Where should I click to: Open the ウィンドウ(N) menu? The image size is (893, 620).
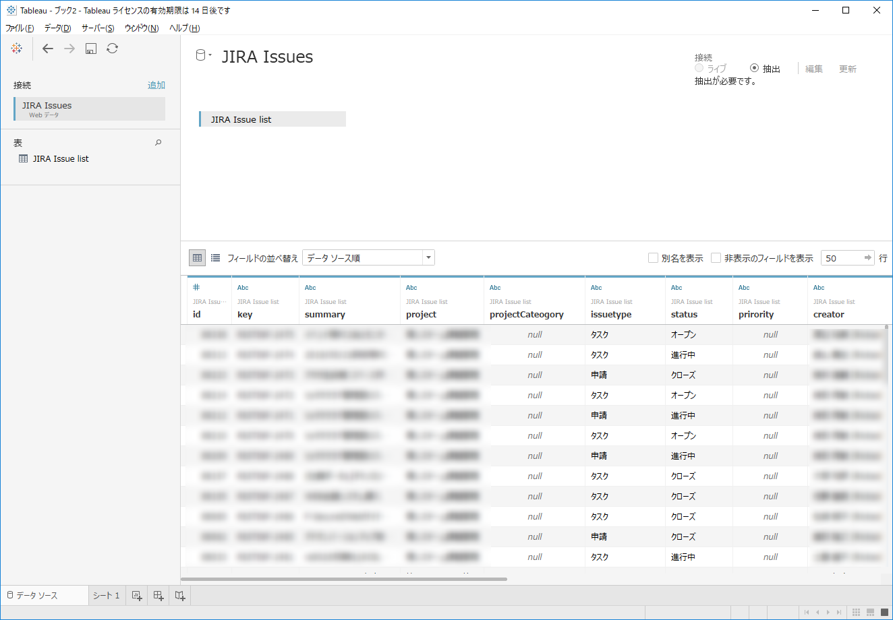point(142,28)
